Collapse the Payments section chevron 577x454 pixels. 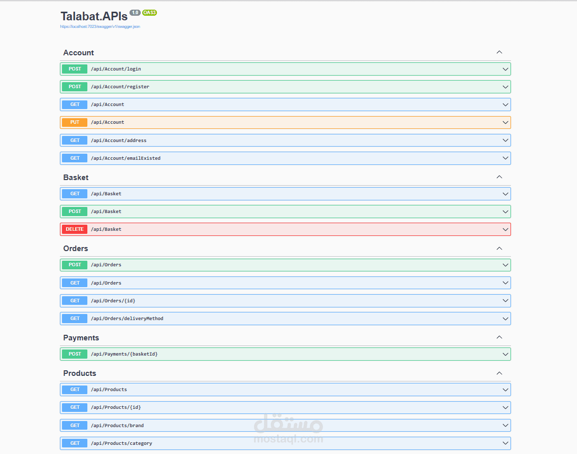[499, 337]
